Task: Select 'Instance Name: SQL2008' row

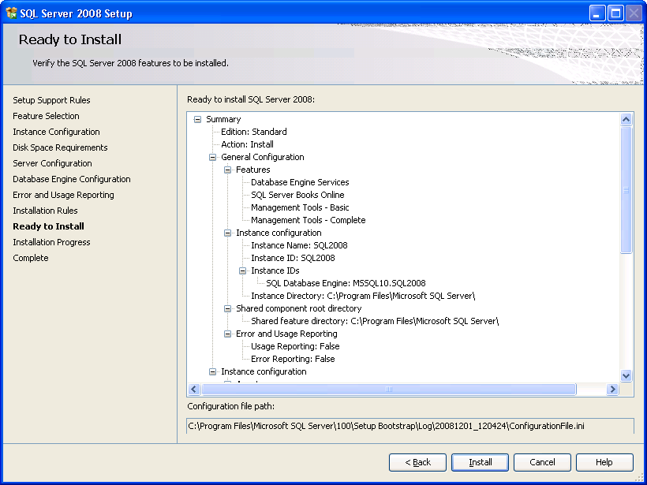Action: click(299, 245)
